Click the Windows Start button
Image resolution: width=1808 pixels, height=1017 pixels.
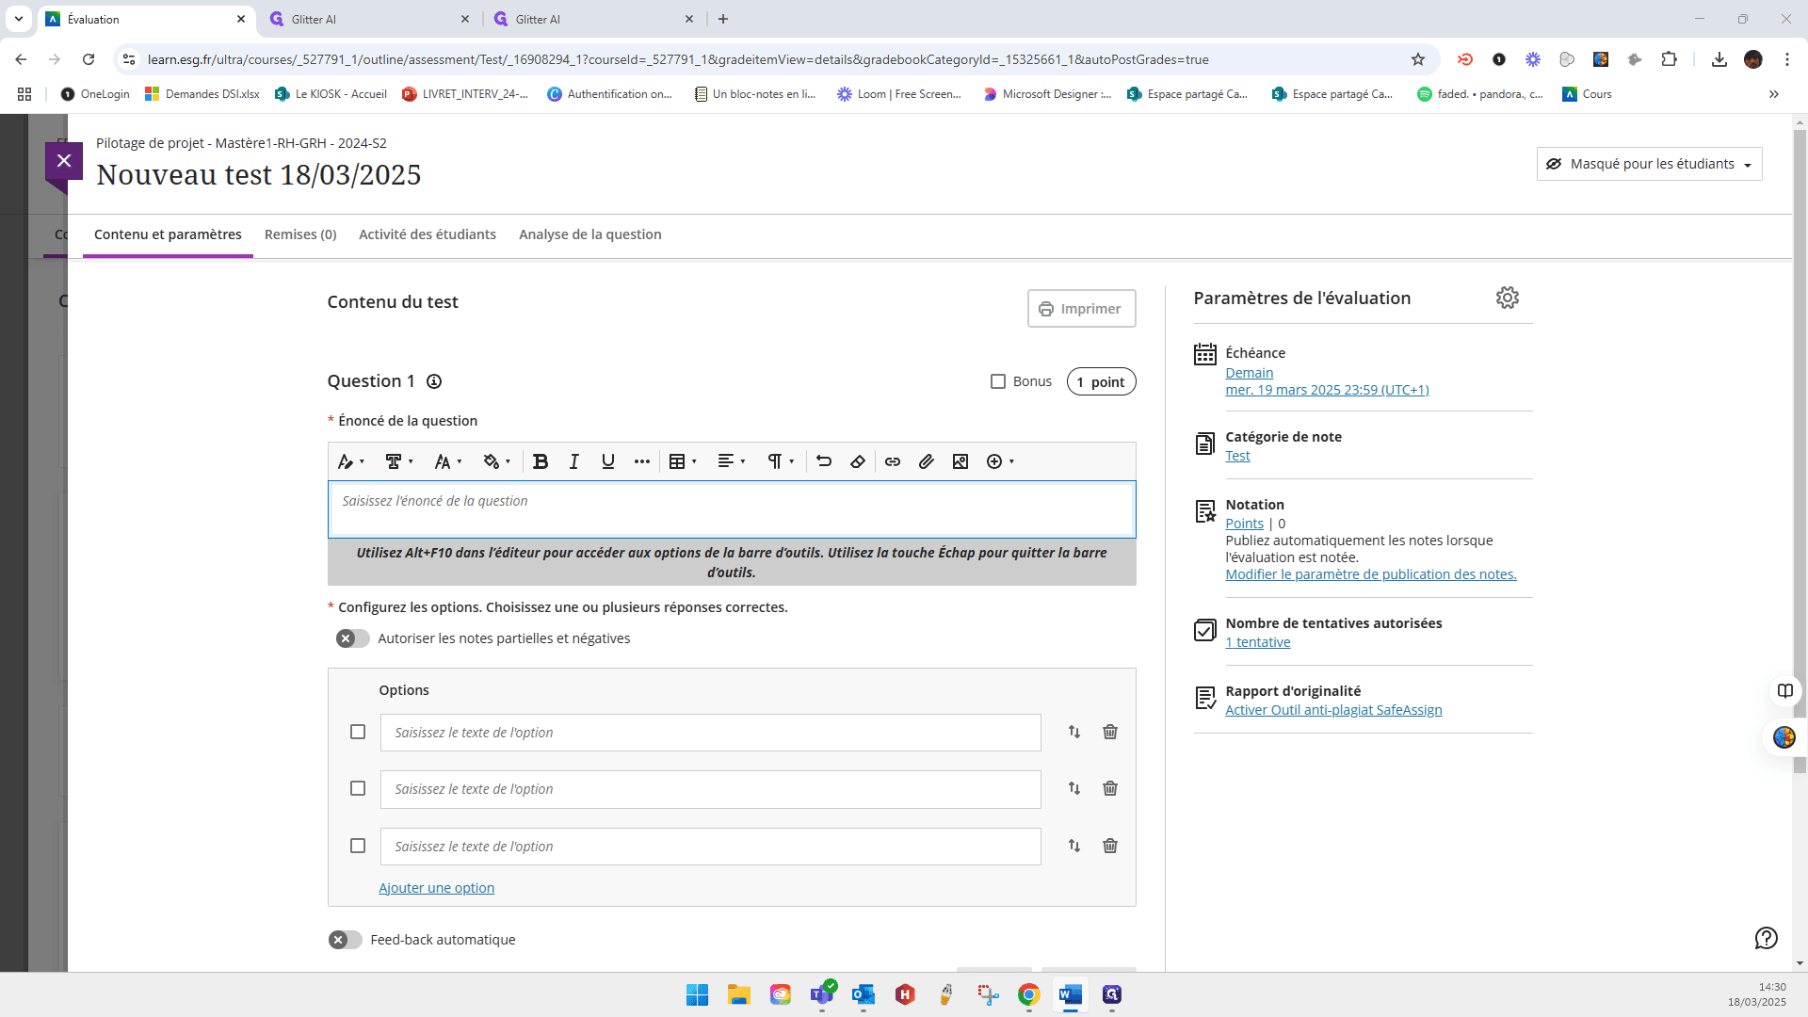[x=698, y=994]
